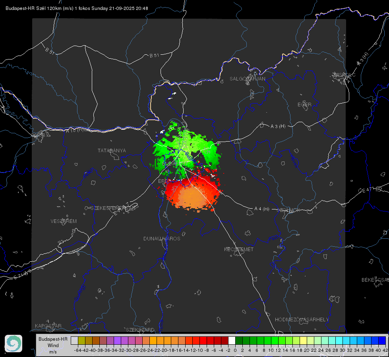This screenshot has height=357, width=389.
Task: Click the VESZPRÉM city label
Action: (x=64, y=221)
